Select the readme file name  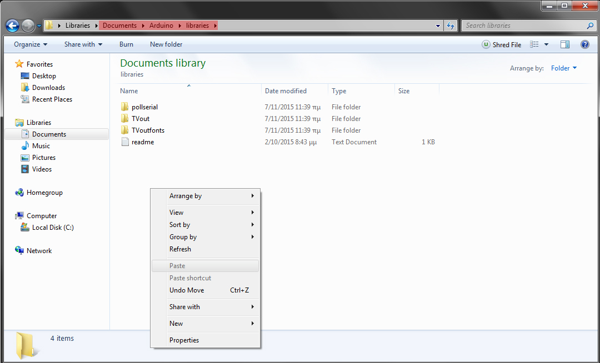143,142
